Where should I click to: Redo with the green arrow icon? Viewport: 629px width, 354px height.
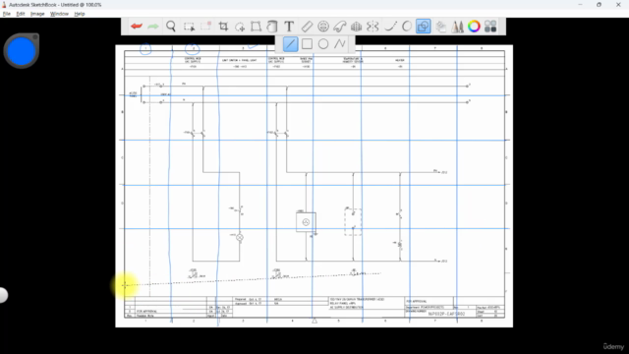pos(153,27)
